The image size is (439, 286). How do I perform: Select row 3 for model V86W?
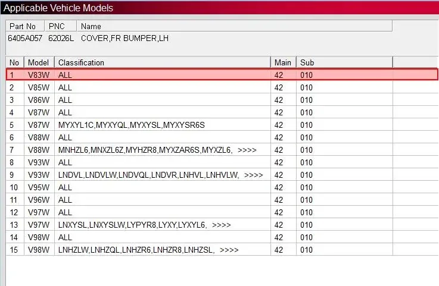[222, 100]
